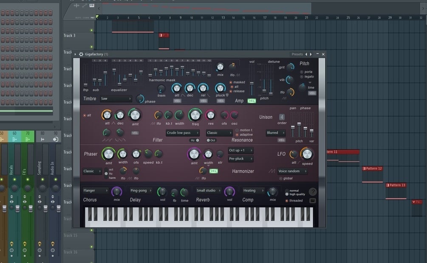The width and height of the screenshot is (427, 263).
Task: Open the Phaser Classic dropdown
Action: click(92, 171)
